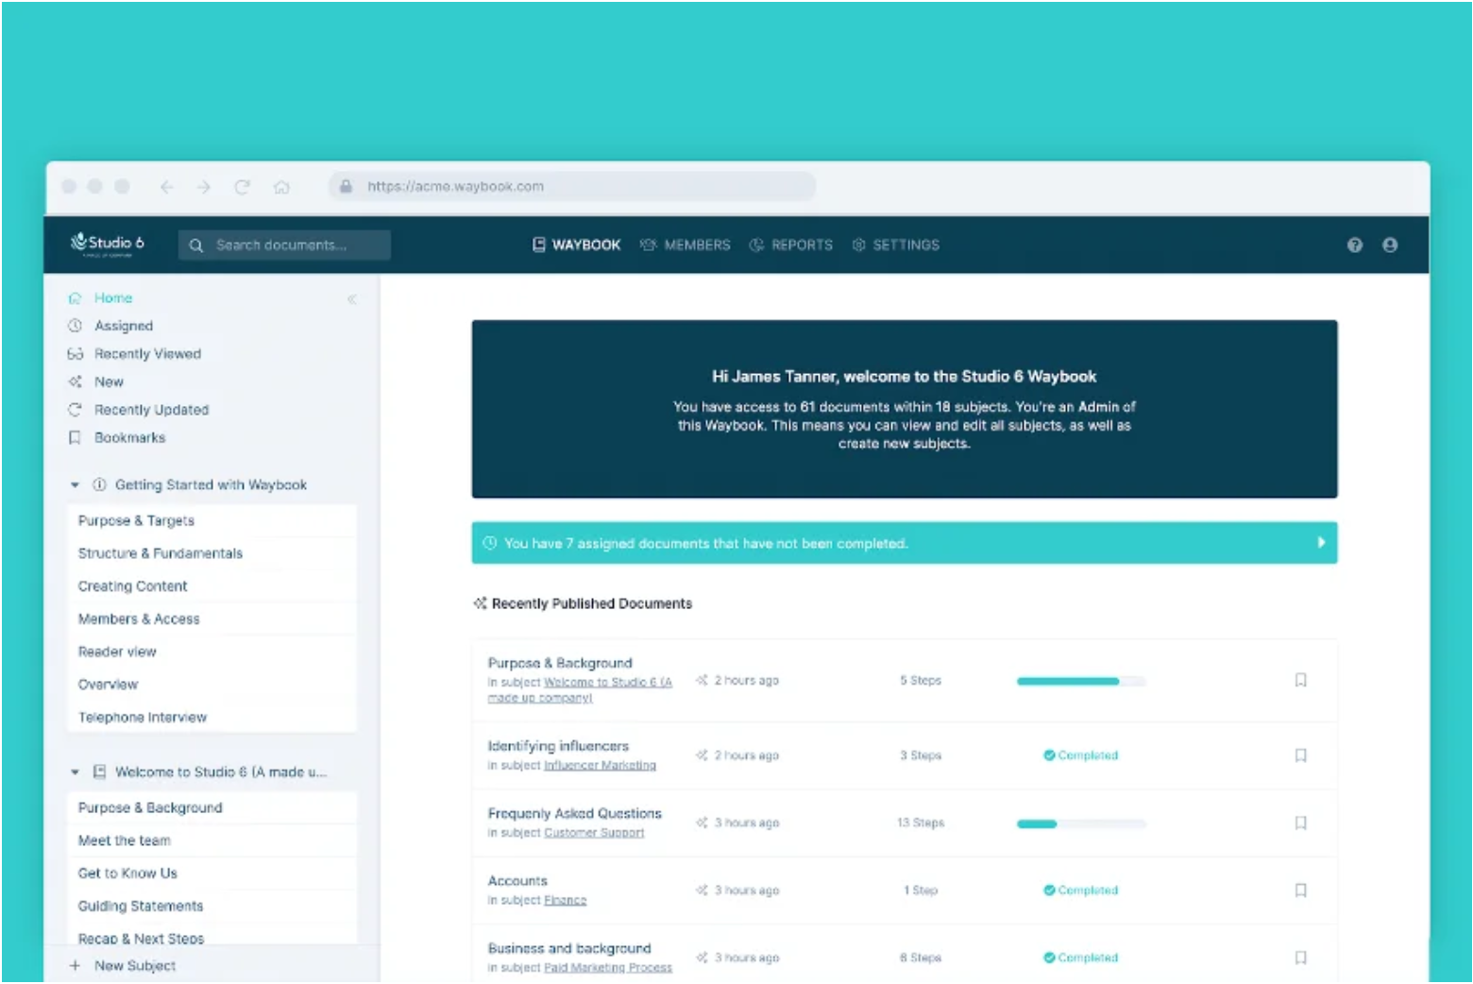The width and height of the screenshot is (1473, 984).
Task: Bookmark the Accounts document
Action: coord(1300,891)
